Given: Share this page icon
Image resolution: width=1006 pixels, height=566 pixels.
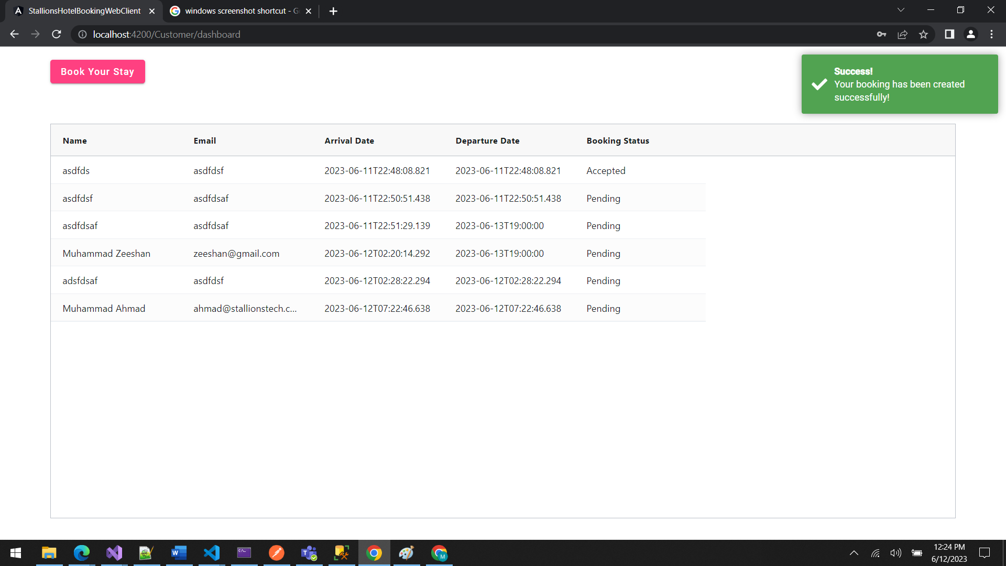Looking at the screenshot, I should (x=902, y=34).
